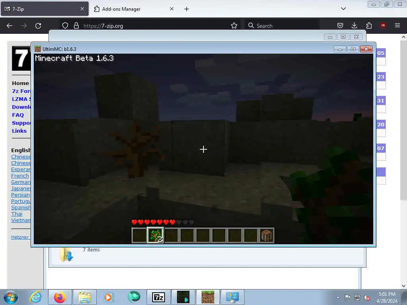Image resolution: width=407 pixels, height=305 pixels.
Task: Open Windows Explorer from taskbar
Action: 85,297
